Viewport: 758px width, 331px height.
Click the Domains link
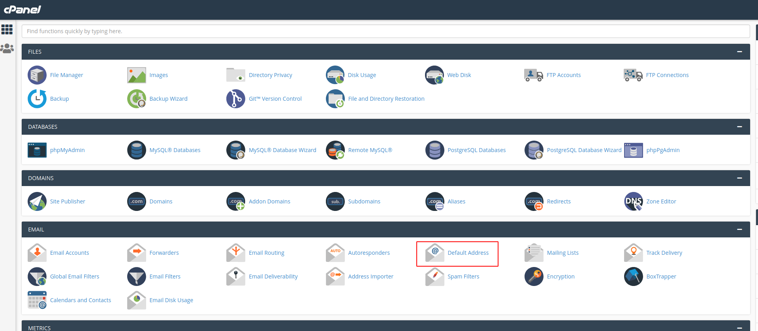[x=161, y=201]
